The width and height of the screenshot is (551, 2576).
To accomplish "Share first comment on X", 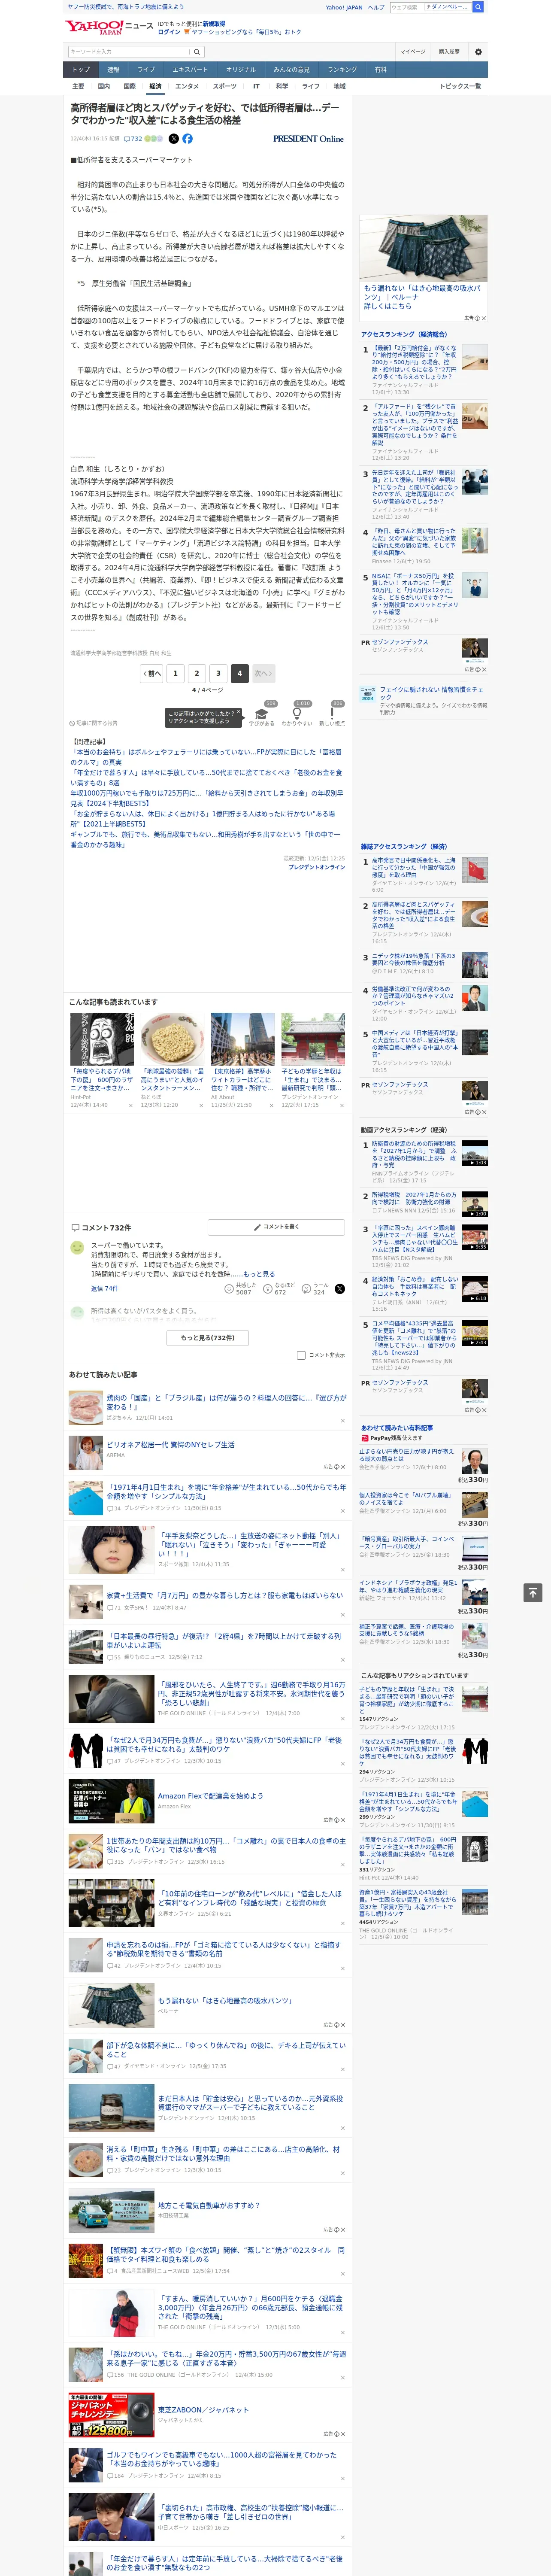I will click(x=340, y=1289).
